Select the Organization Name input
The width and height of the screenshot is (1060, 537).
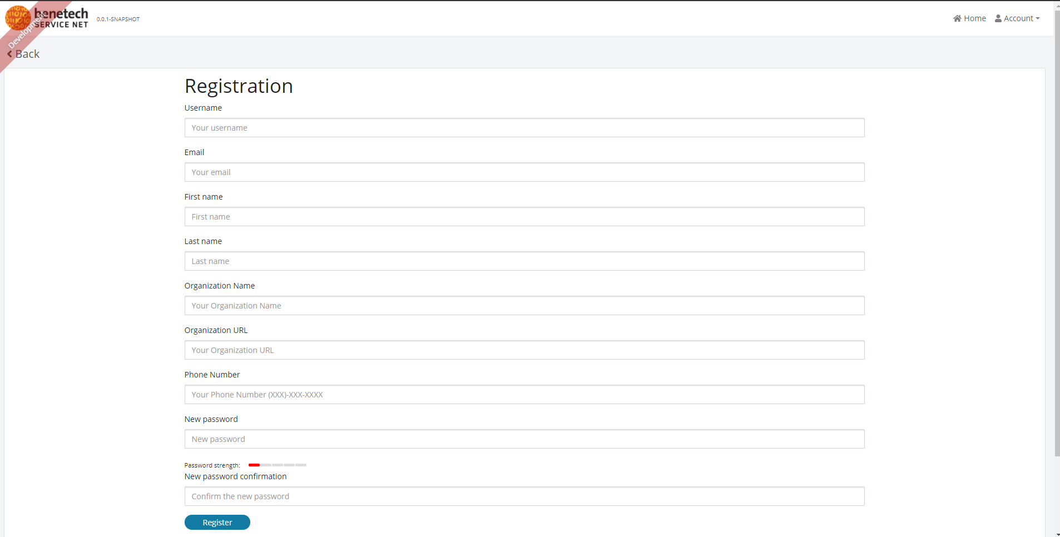(524, 305)
